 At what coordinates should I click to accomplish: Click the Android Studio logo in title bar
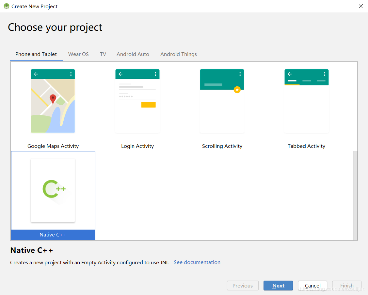pyautogui.click(x=6, y=6)
